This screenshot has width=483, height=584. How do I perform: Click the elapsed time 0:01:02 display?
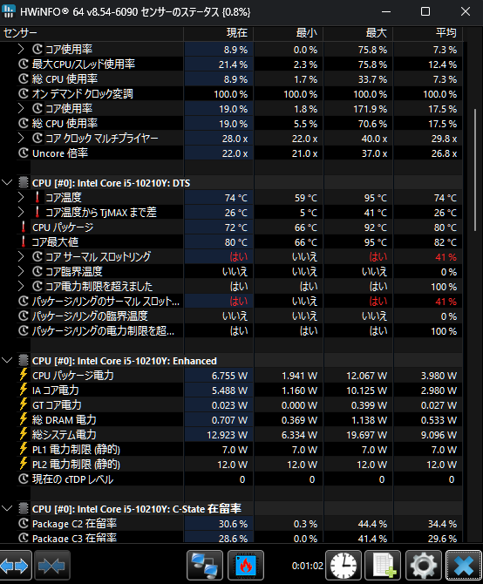(307, 566)
